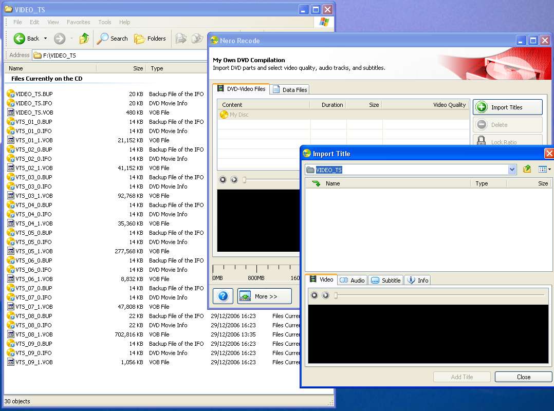Image resolution: width=554 pixels, height=411 pixels.
Task: Minimize the VIDEO_TS Explorer window
Action: (x=304, y=10)
